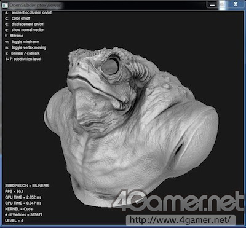
Task: Click the LEVEL = 4 status text
Action: [x=14, y=221]
